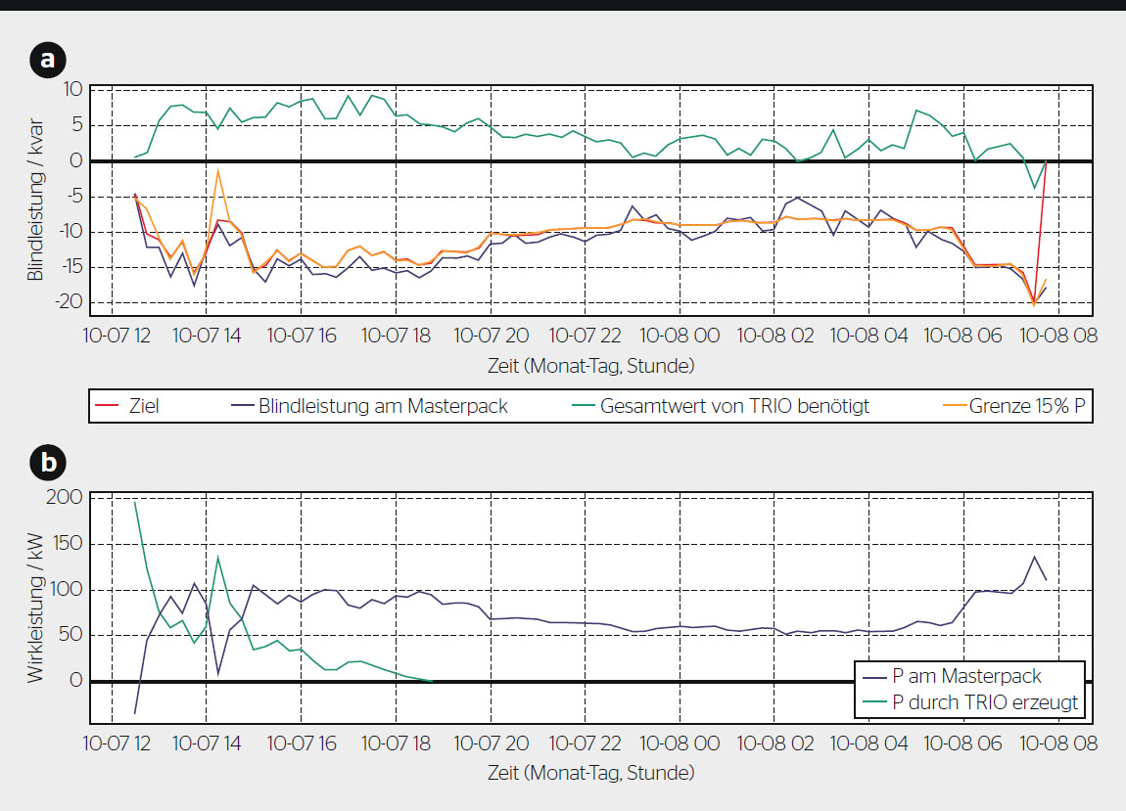Click the "Blindleistung / kvar" axis label

[35, 203]
